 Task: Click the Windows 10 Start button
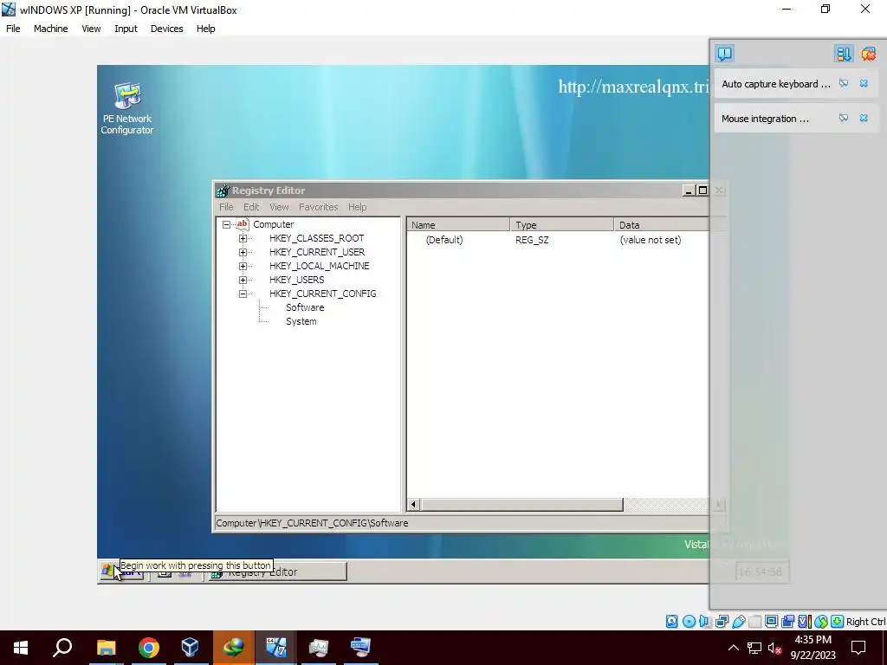tap(21, 648)
